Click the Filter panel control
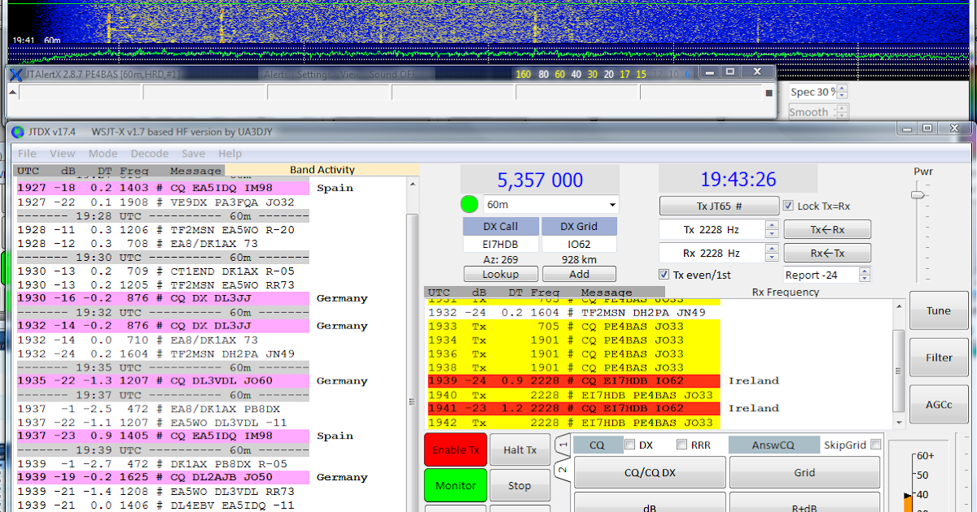The height and width of the screenshot is (512, 977). coord(938,358)
